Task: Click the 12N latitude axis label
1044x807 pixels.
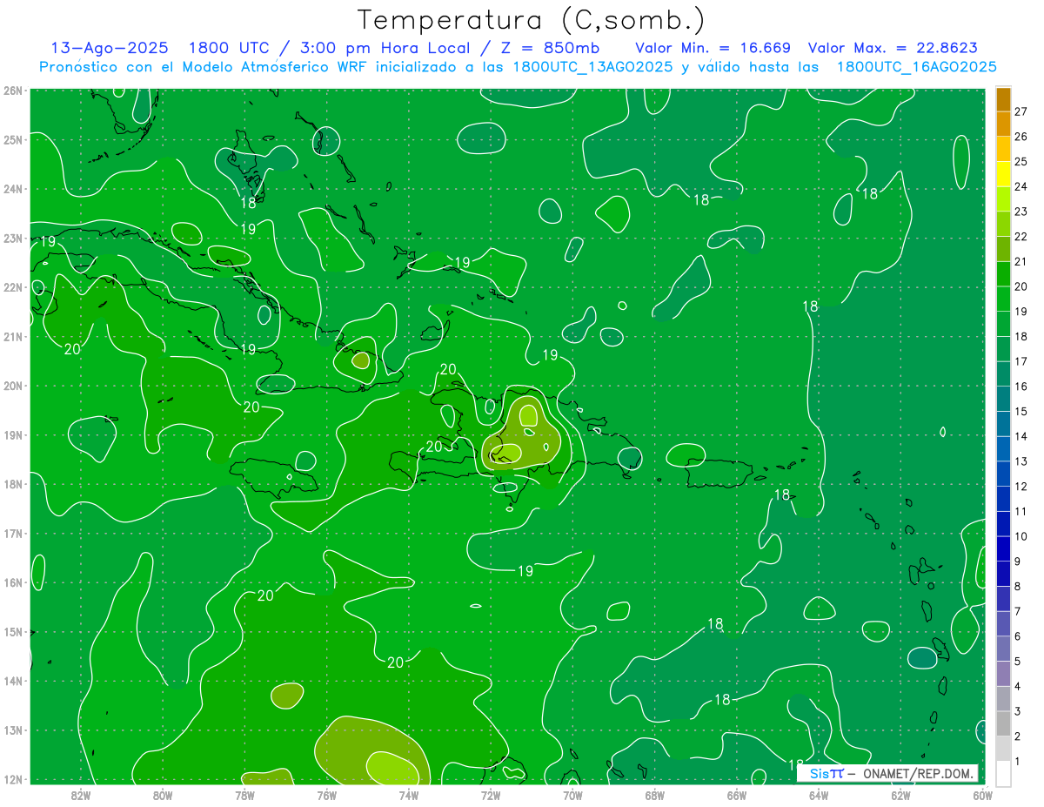Action: tap(12, 779)
